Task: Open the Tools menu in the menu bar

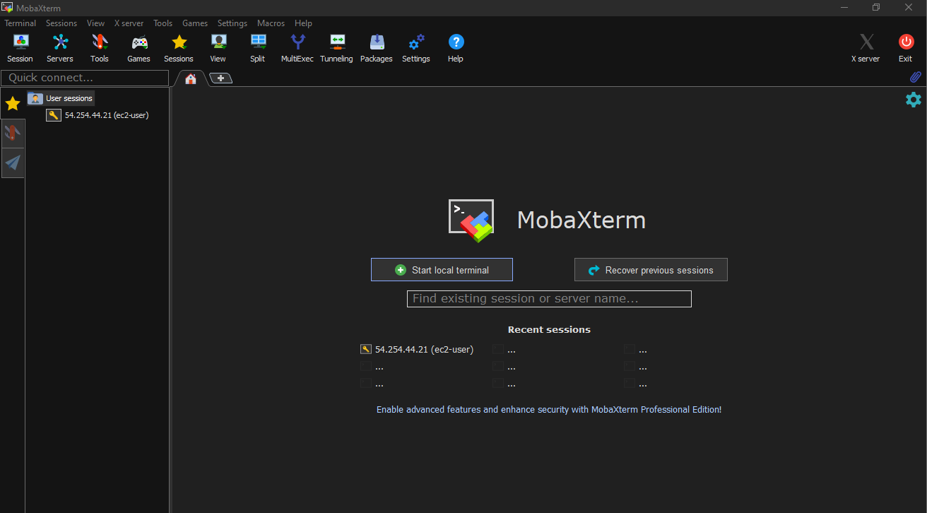Action: [x=163, y=23]
